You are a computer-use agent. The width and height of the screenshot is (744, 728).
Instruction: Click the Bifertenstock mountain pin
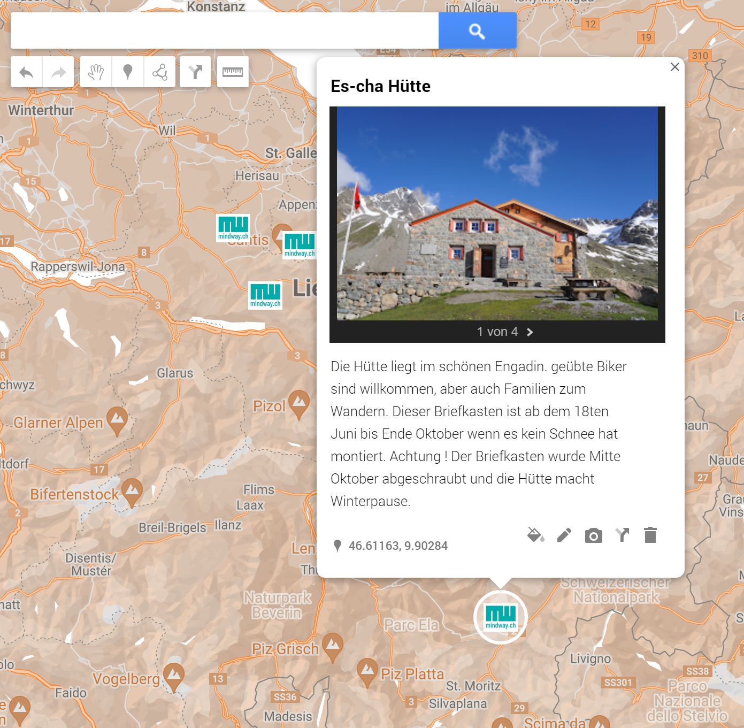[x=132, y=493]
